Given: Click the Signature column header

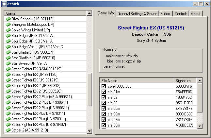Looking at the screenshot, I should click(x=185, y=80).
